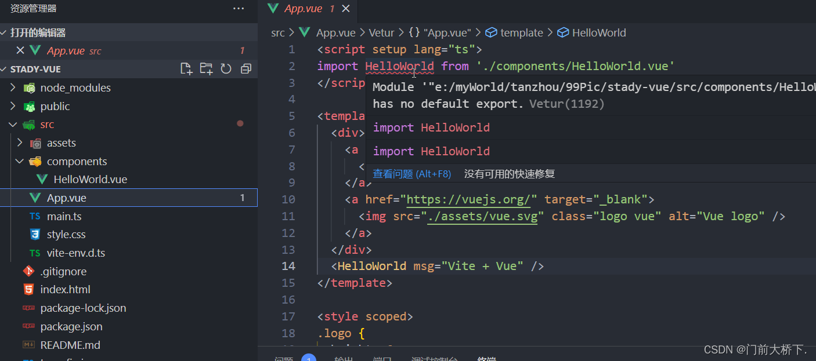Viewport: 816px width, 361px height.
Task: Click the './components/HelloWorld.vue' import path string
Action: [576, 66]
